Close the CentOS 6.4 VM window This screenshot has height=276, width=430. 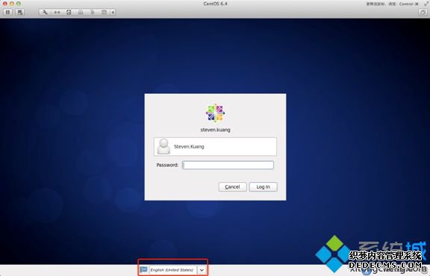pyautogui.click(x=5, y=4)
